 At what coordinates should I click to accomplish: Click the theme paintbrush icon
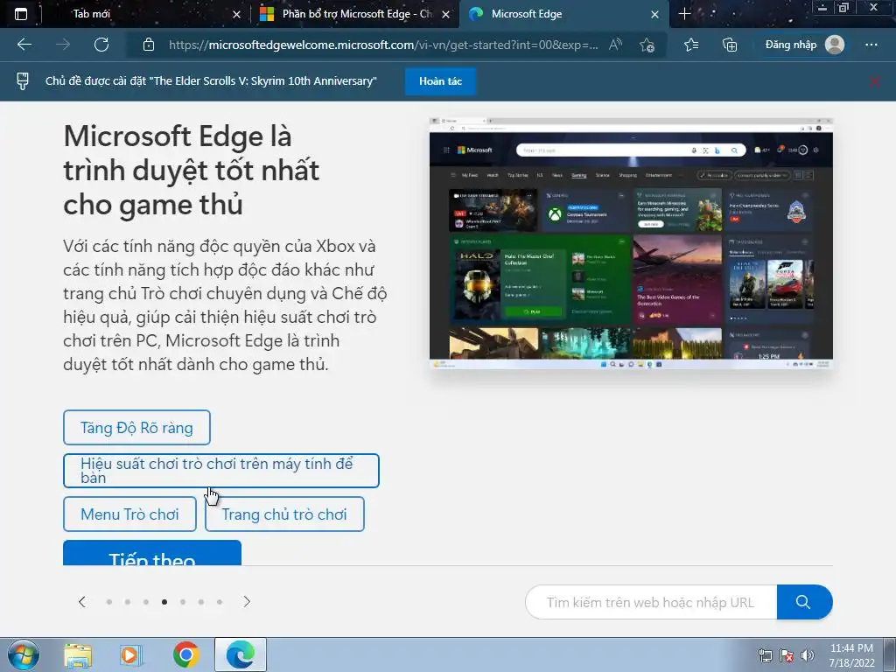coord(22,81)
